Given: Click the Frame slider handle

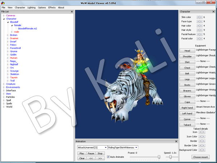Looking at the screenshot, I should coord(159,157).
